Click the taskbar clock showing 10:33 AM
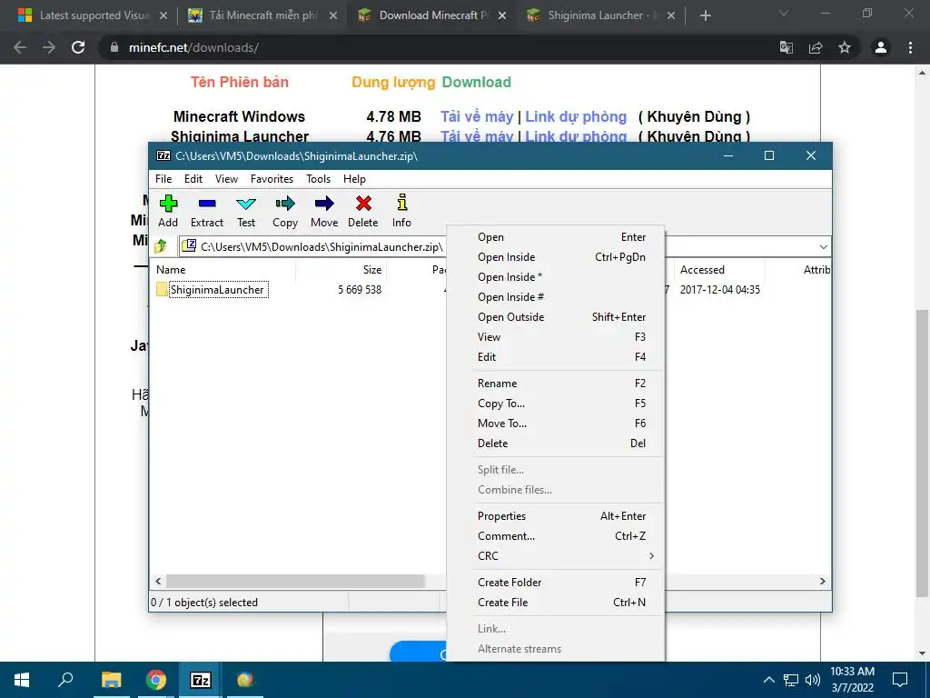The width and height of the screenshot is (930, 698). pos(852,680)
